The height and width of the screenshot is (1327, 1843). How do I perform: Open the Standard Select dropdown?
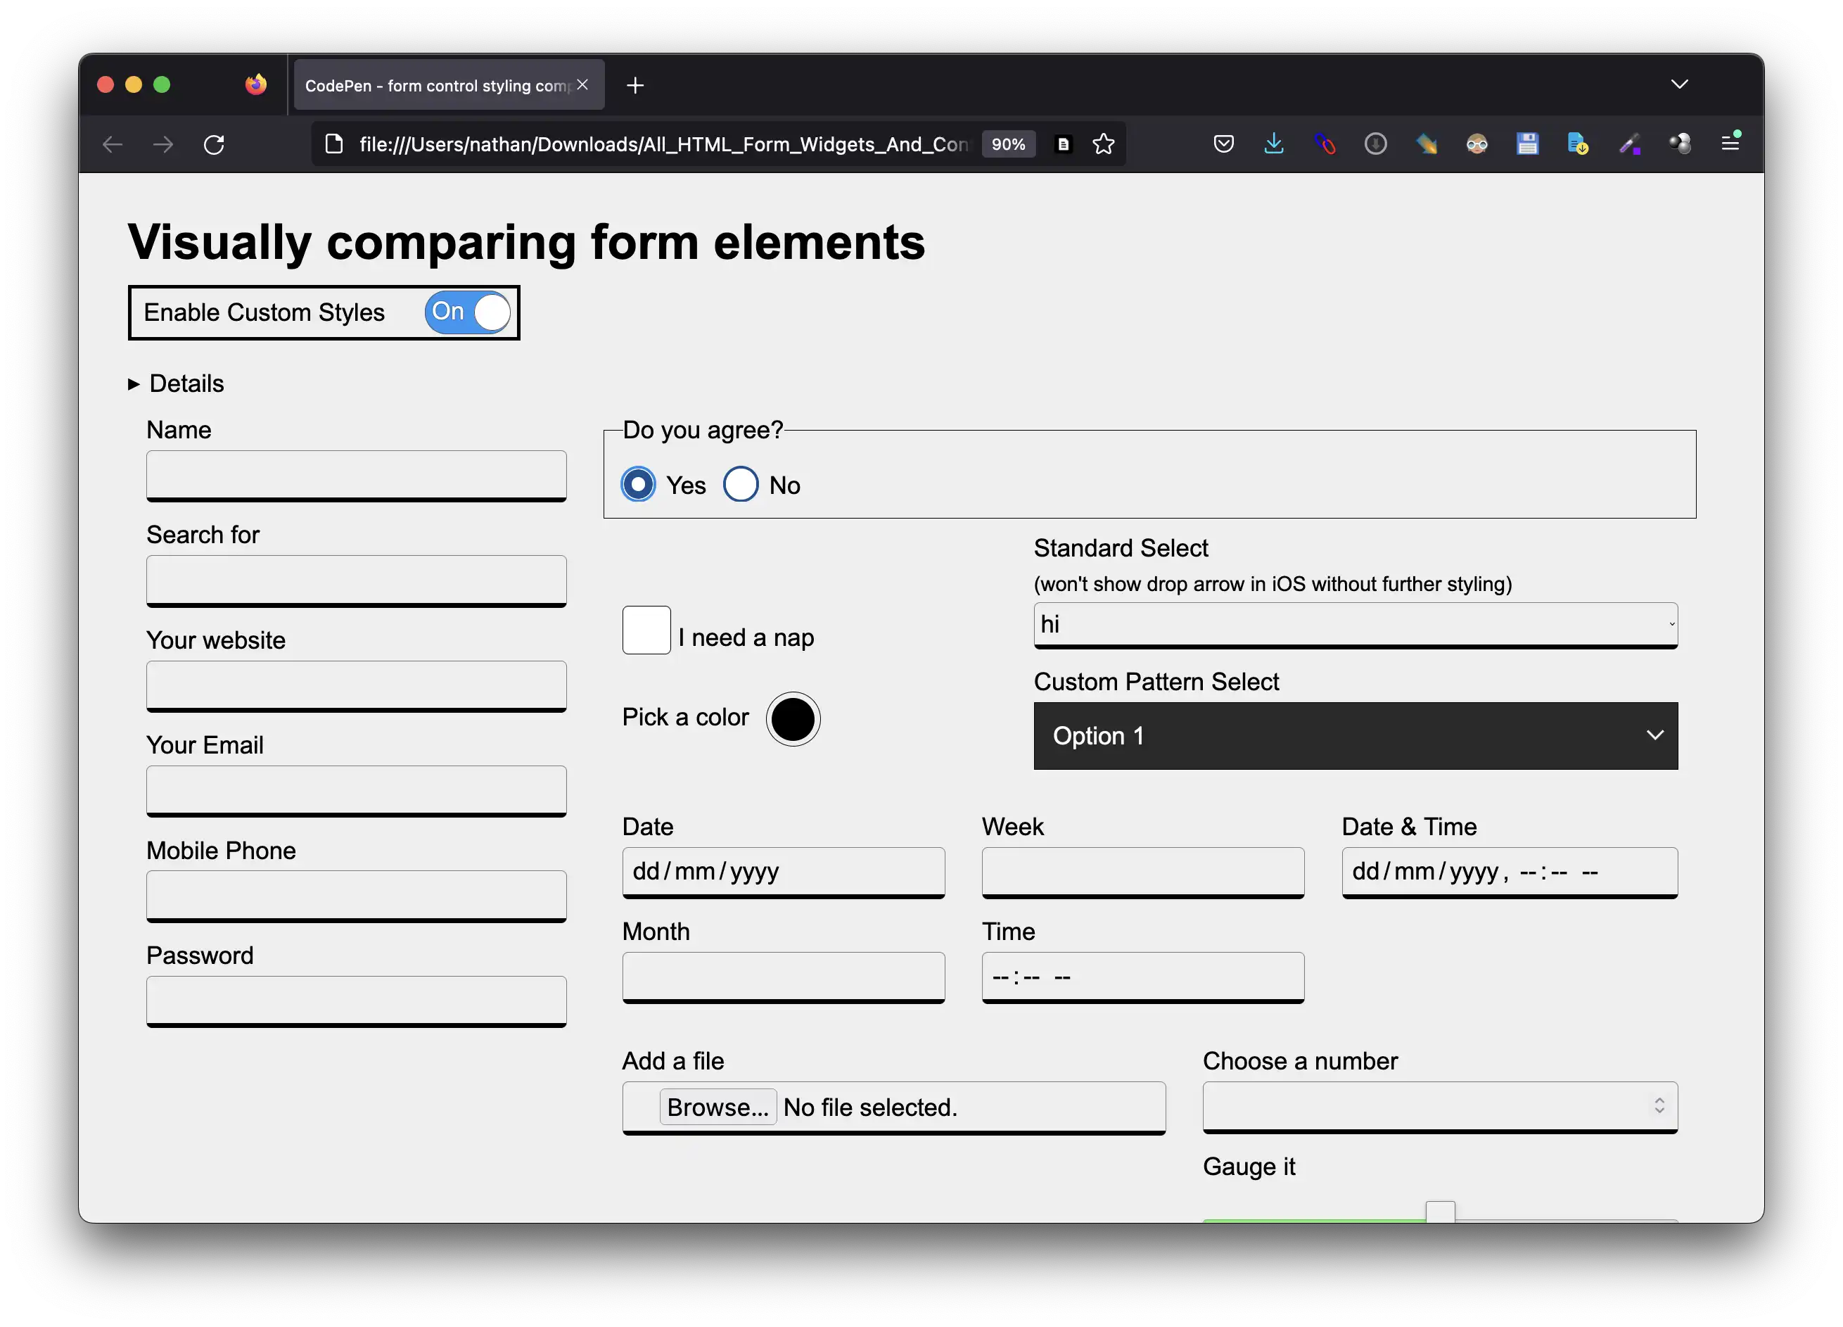[1353, 621]
